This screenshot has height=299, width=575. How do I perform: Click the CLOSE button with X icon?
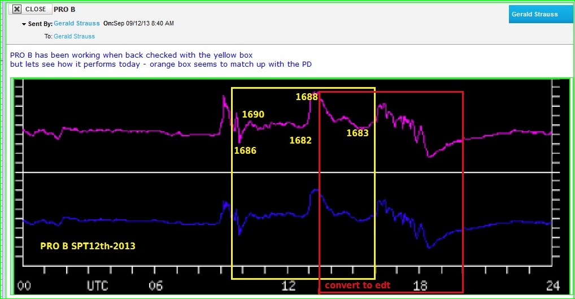pos(31,9)
